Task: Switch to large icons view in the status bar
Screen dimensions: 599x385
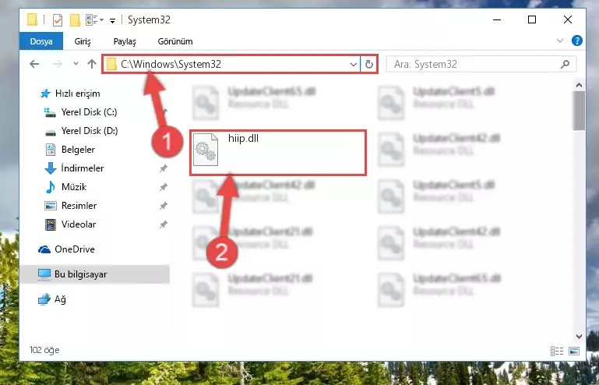Action: [574, 351]
